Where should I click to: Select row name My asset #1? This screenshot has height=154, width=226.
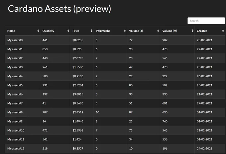pos(15,49)
